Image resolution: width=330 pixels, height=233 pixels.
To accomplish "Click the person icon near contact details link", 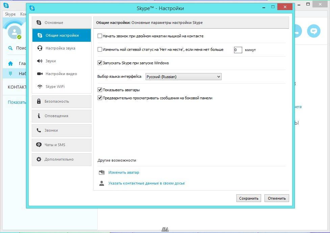I will (102, 183).
